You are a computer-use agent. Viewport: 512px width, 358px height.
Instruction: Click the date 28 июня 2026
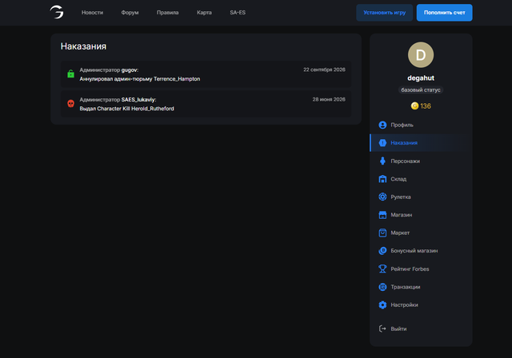[329, 99]
